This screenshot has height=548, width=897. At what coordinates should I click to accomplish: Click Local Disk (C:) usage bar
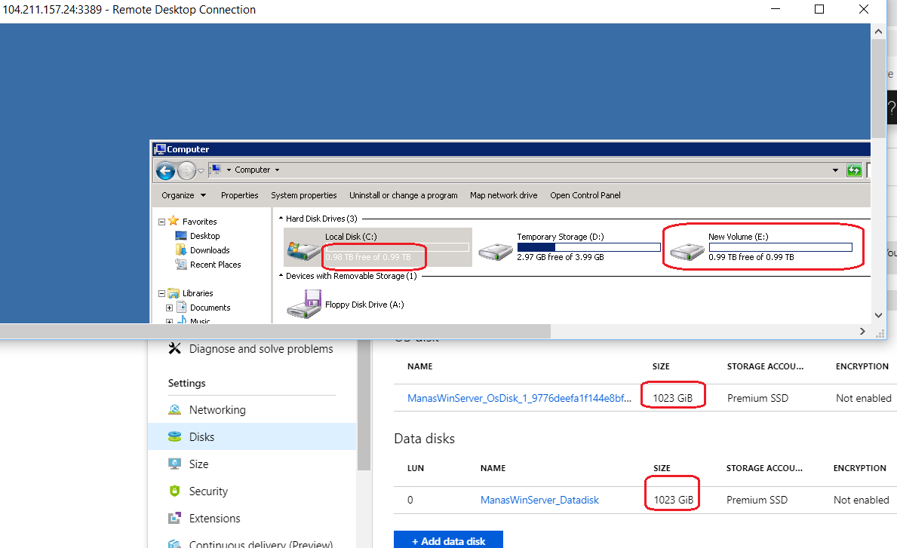click(397, 246)
